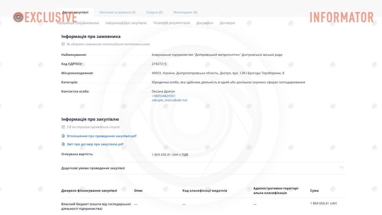The width and height of the screenshot is (382, 215).
Task: Open the "Договори" navigation item
Action: pos(227,23)
